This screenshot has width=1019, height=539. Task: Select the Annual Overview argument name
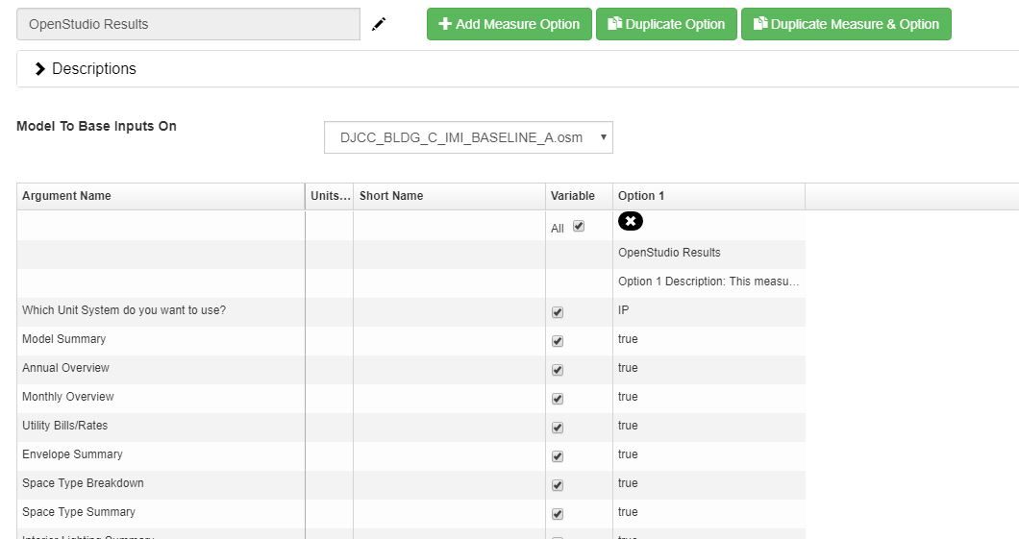(65, 368)
